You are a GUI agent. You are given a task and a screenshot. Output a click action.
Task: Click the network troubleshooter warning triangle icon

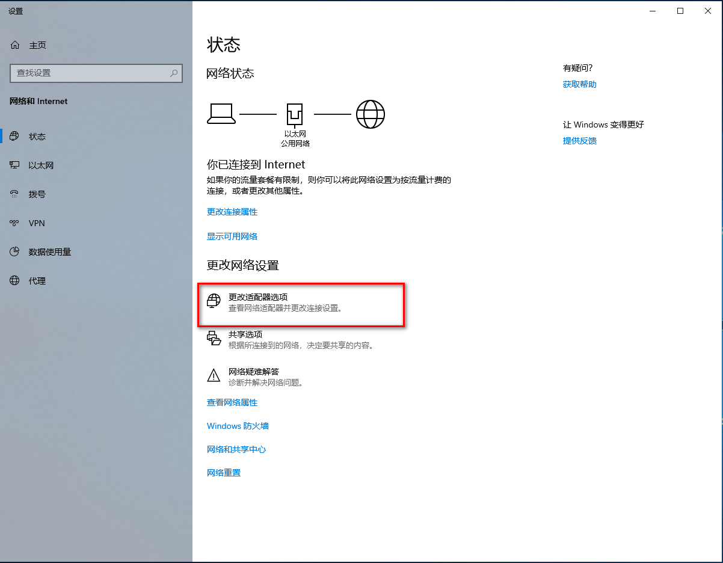click(214, 375)
